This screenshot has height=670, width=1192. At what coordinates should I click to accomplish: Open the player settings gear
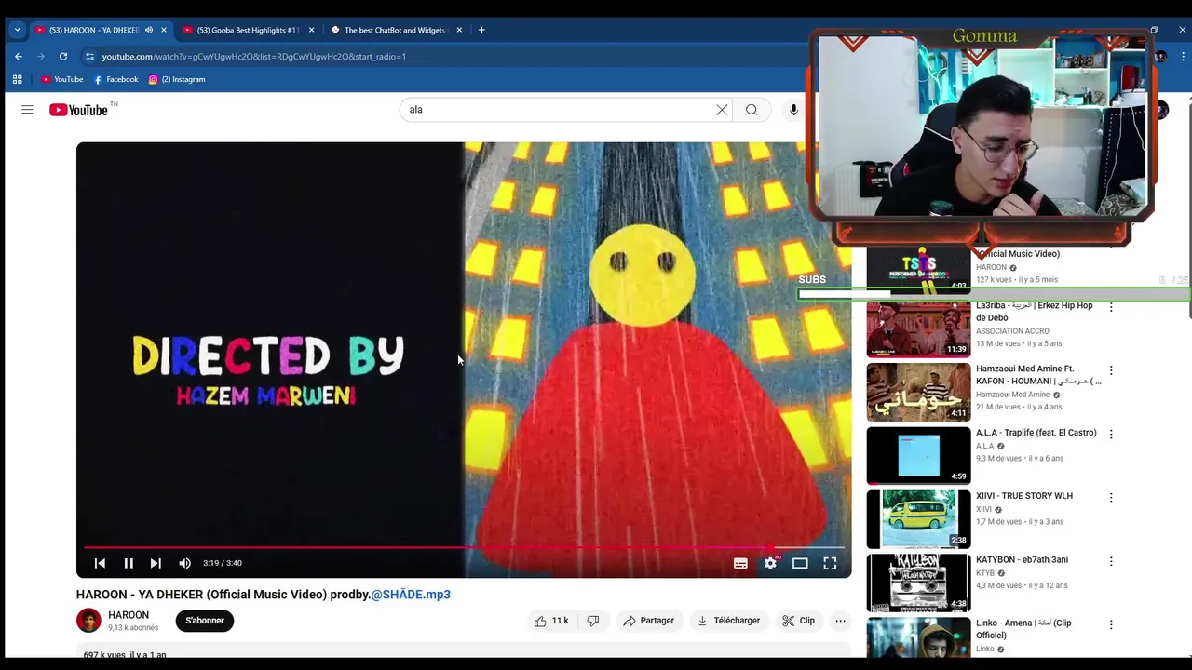tap(770, 563)
